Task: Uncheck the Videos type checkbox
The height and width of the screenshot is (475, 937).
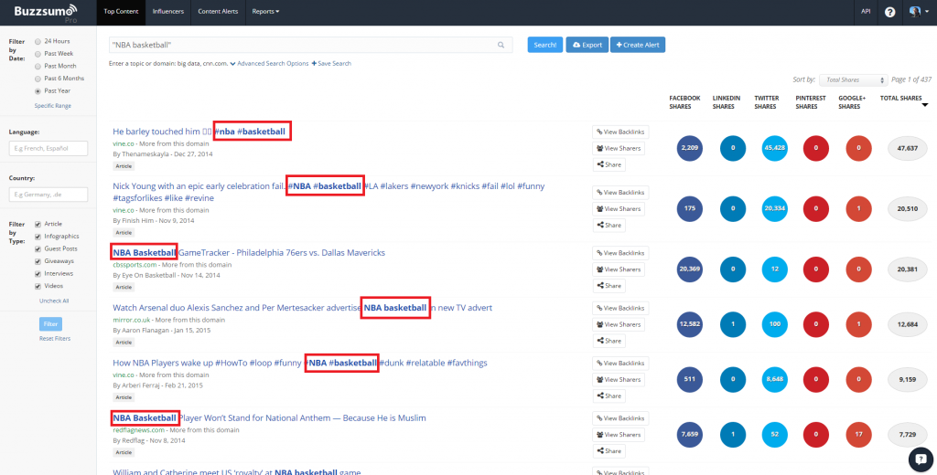Action: pyautogui.click(x=38, y=287)
